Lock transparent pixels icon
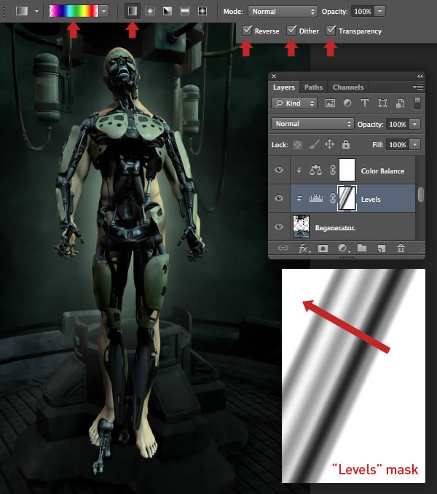The width and height of the screenshot is (437, 494). point(298,144)
